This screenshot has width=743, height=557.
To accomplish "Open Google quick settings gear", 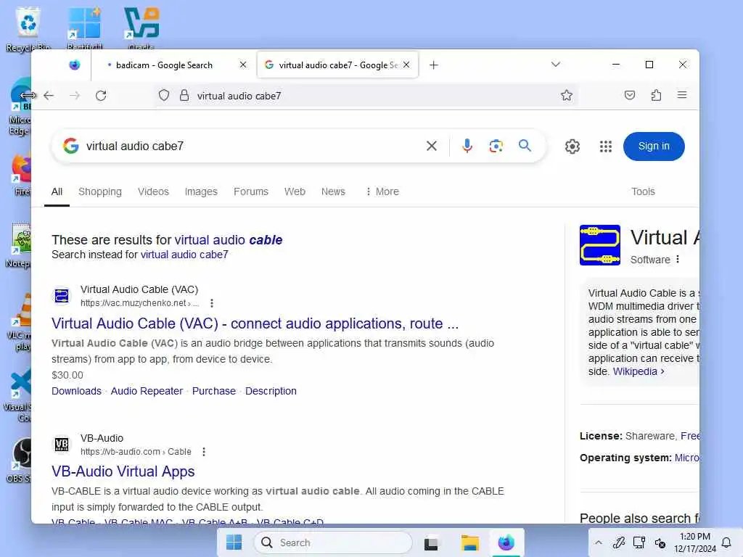I will point(572,147).
